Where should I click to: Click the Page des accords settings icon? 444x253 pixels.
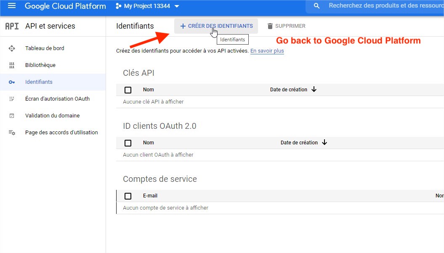[x=12, y=132]
